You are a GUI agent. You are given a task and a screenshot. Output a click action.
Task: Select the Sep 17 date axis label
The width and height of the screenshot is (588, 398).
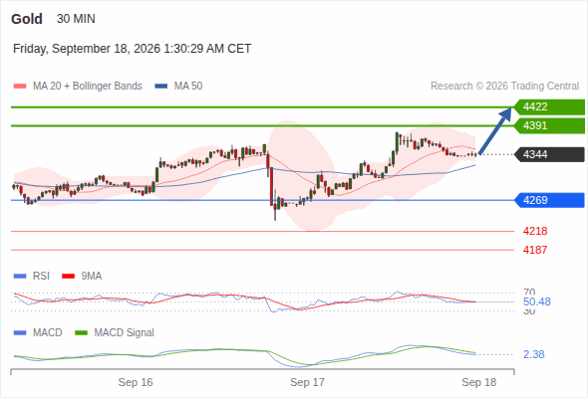coord(307,382)
